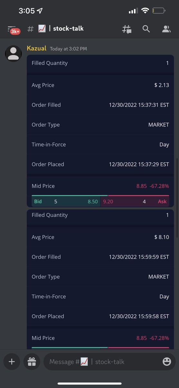Show the member list icon
The height and width of the screenshot is (388, 179).
[x=166, y=29]
